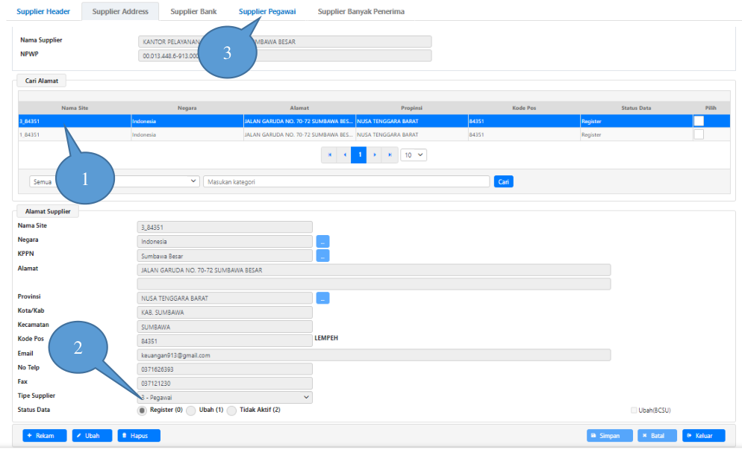This screenshot has width=742, height=450.
Task: Select the Ubah (1) status radio
Action: (x=191, y=410)
